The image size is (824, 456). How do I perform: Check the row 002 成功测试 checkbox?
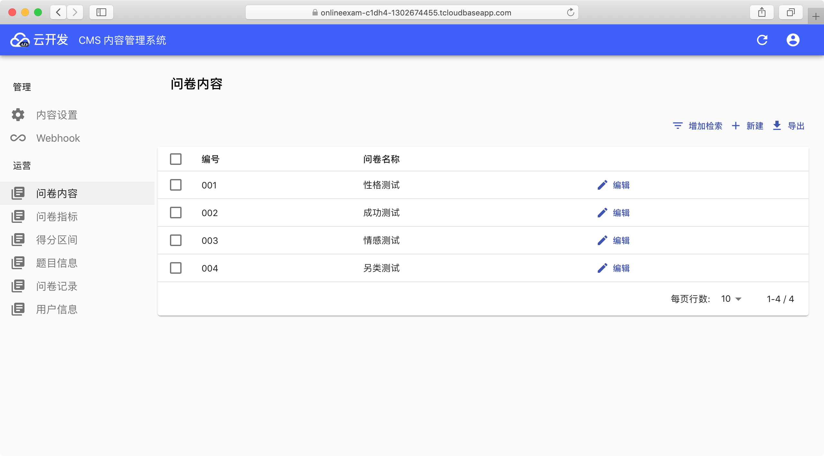[176, 213]
